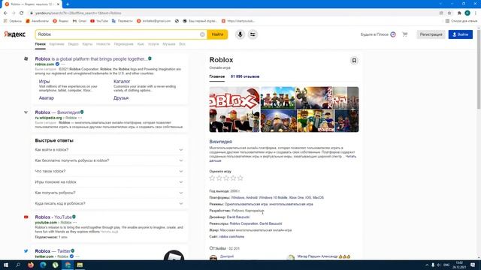Screen dimensions: 481x270
Task: Click the browser address bar URL
Action: [78, 13]
